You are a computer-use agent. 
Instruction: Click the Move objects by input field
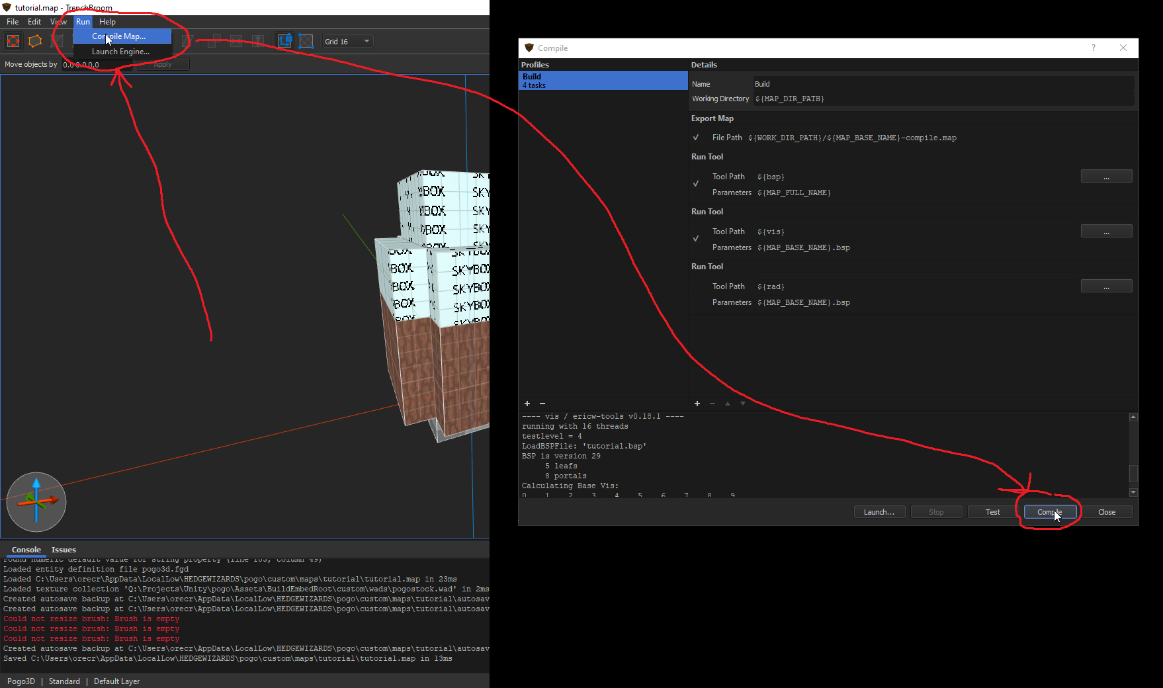97,65
